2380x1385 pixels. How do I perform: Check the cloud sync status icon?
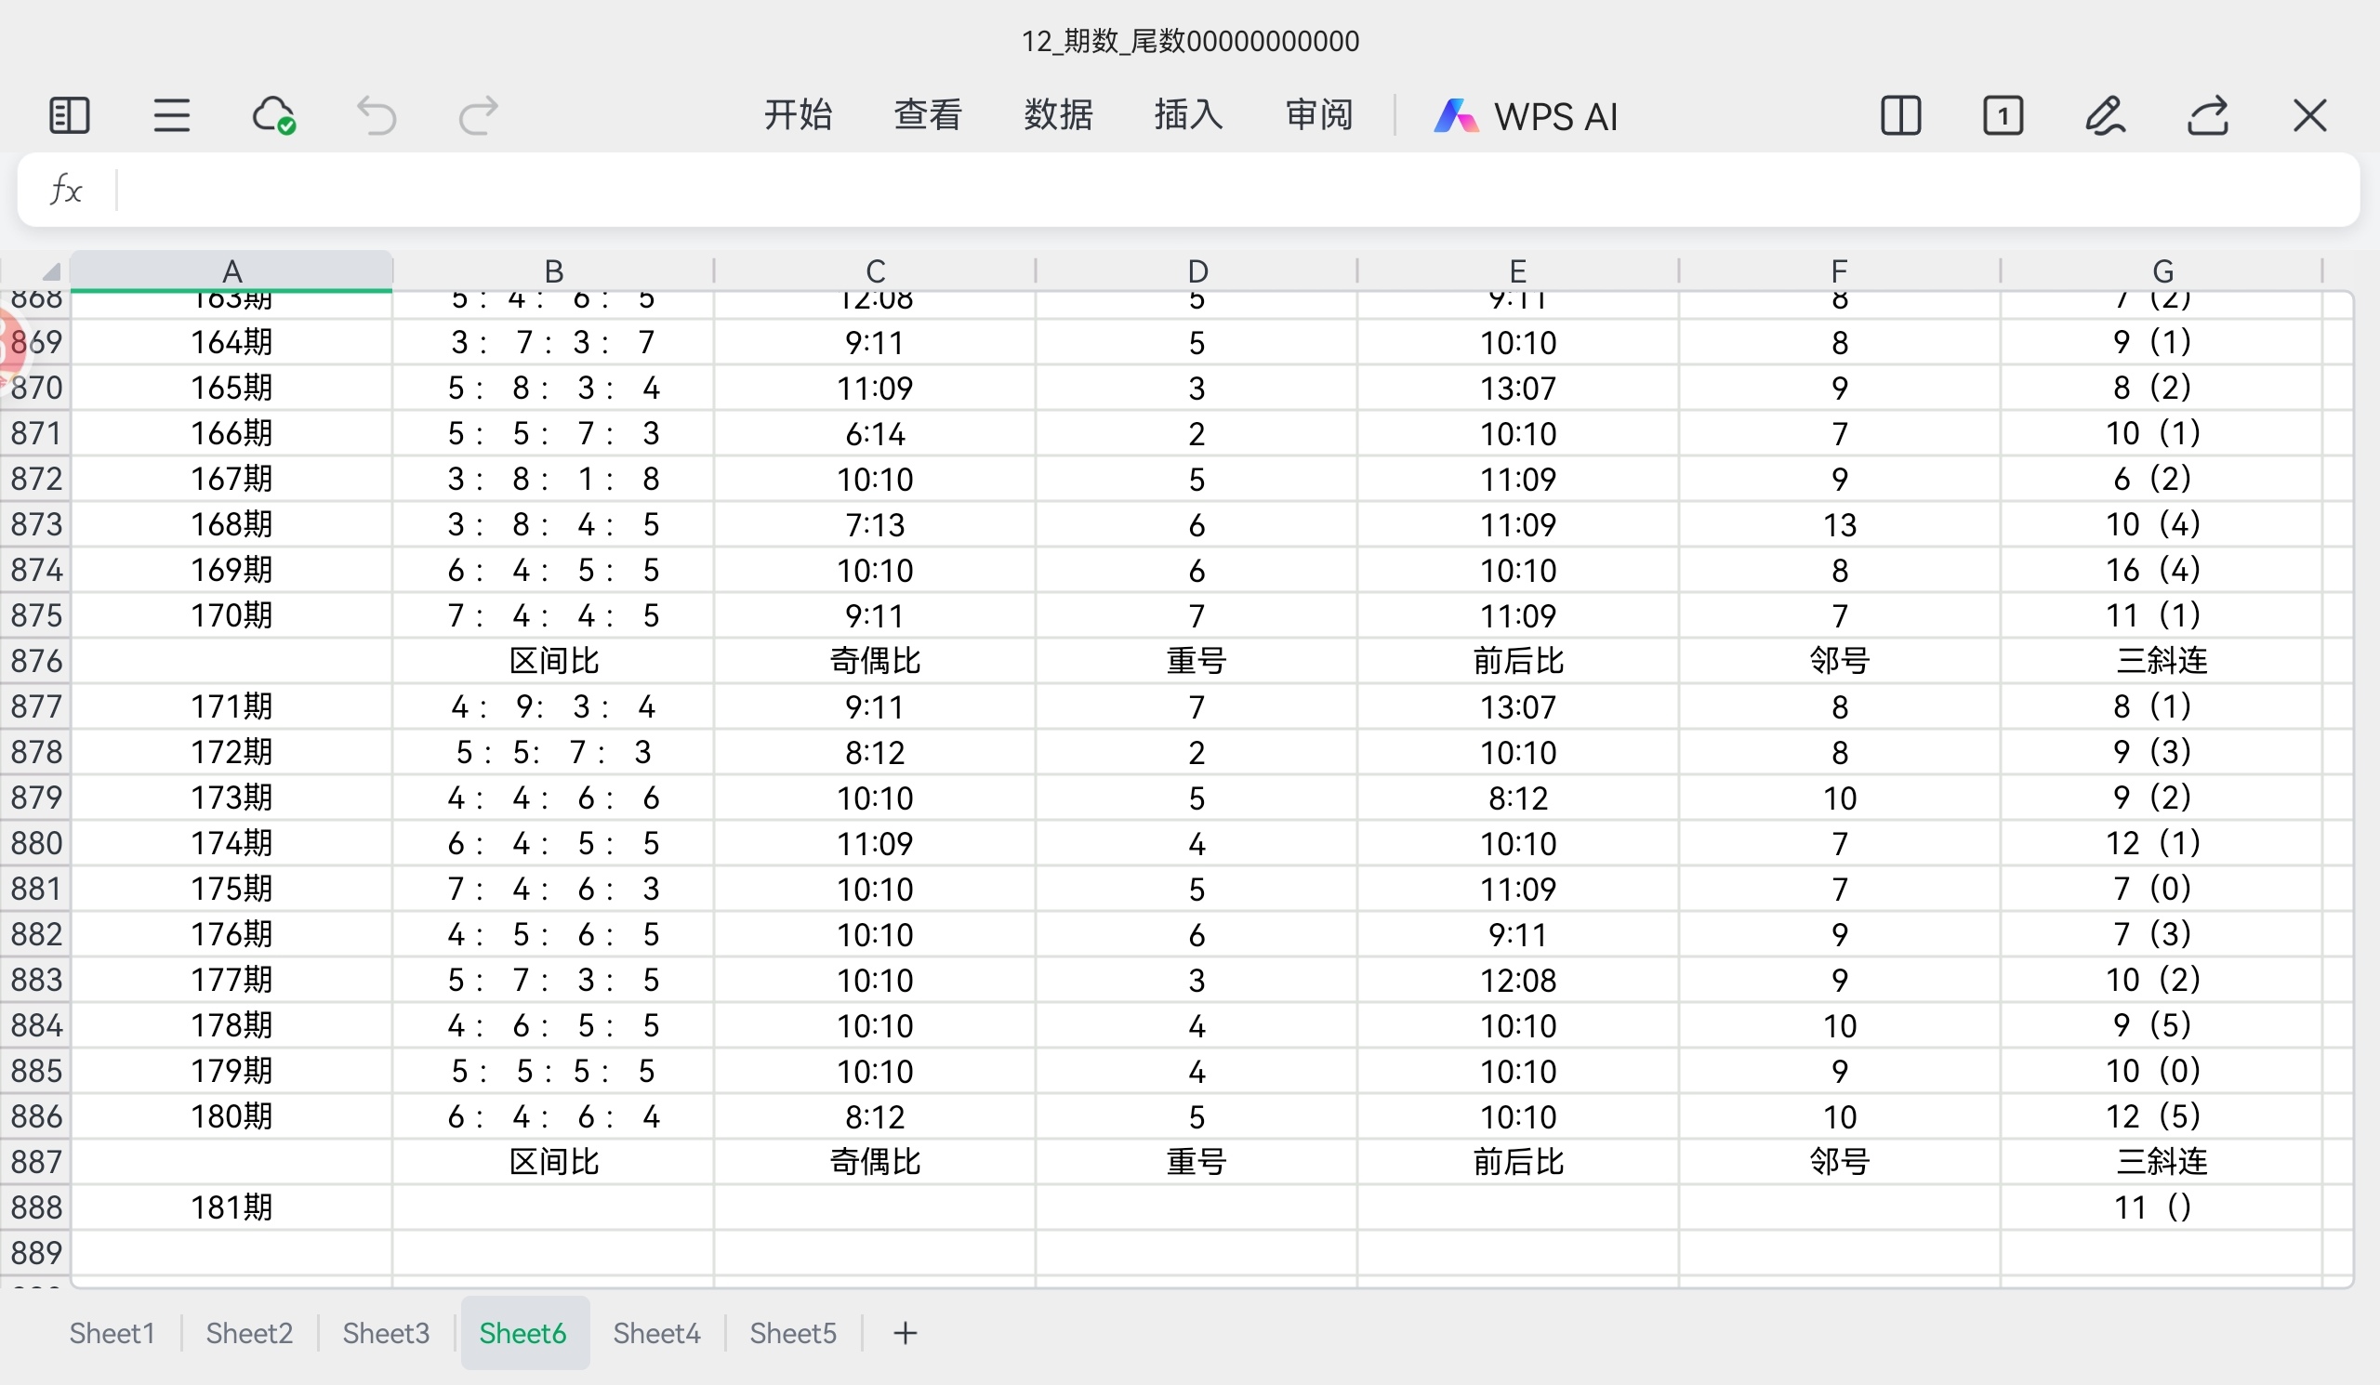coord(274,116)
